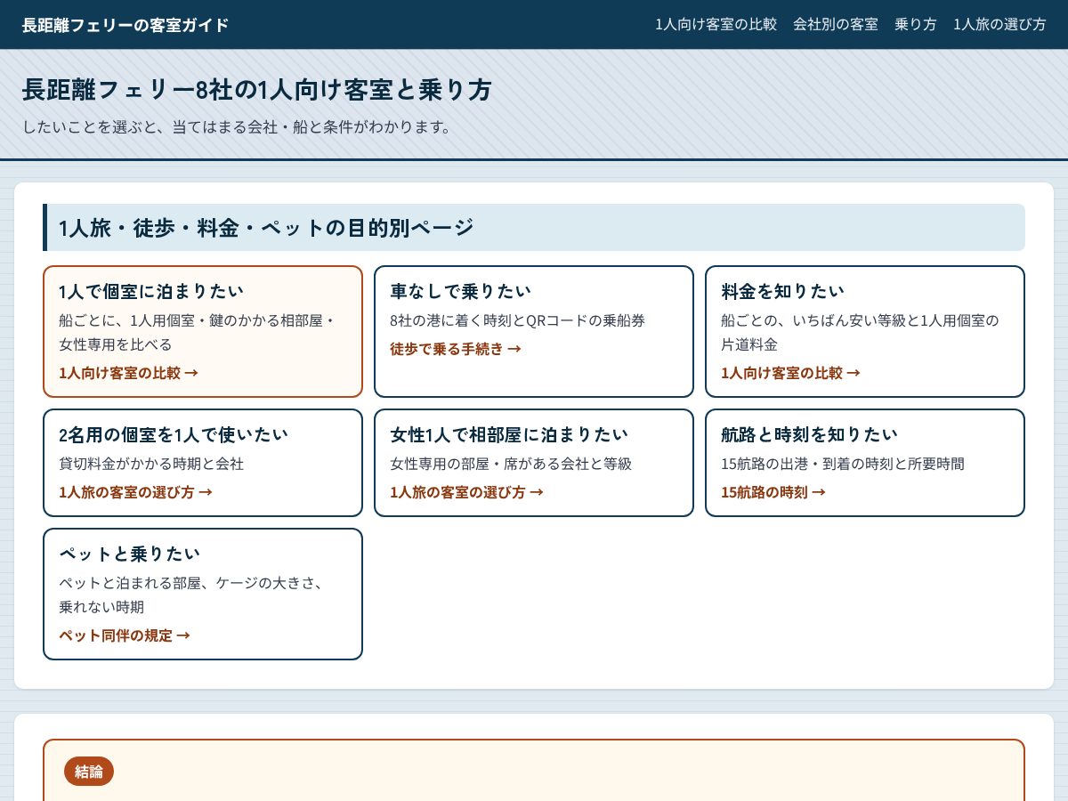Follow 1人旅の客室の選び方 → under 女性専用の部屋・席がある会社と等級
The height and width of the screenshot is (801, 1068).
[466, 492]
